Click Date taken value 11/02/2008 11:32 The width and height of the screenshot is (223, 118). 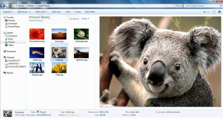44,115
